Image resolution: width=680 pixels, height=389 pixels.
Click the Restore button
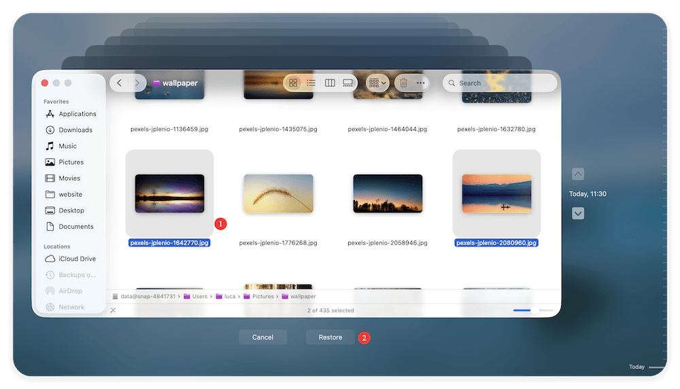tap(330, 337)
